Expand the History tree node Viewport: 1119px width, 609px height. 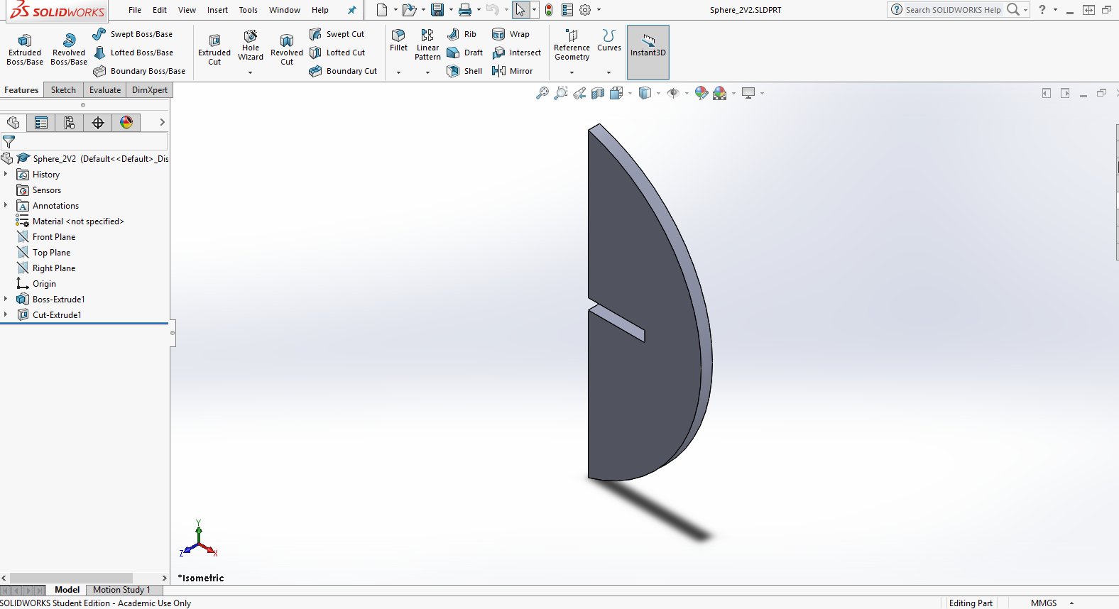(6, 174)
